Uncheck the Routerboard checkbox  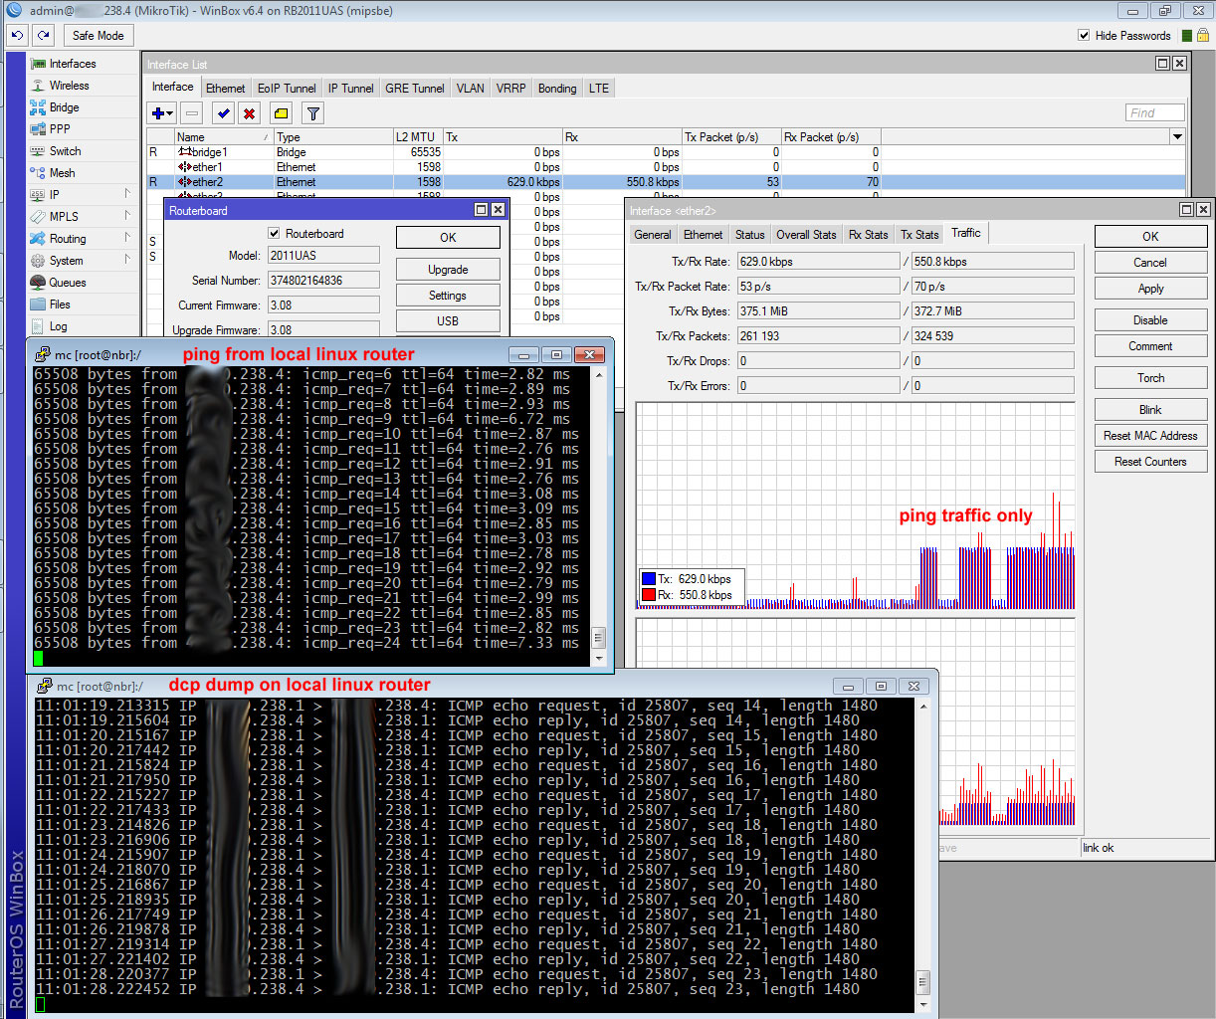coord(274,234)
